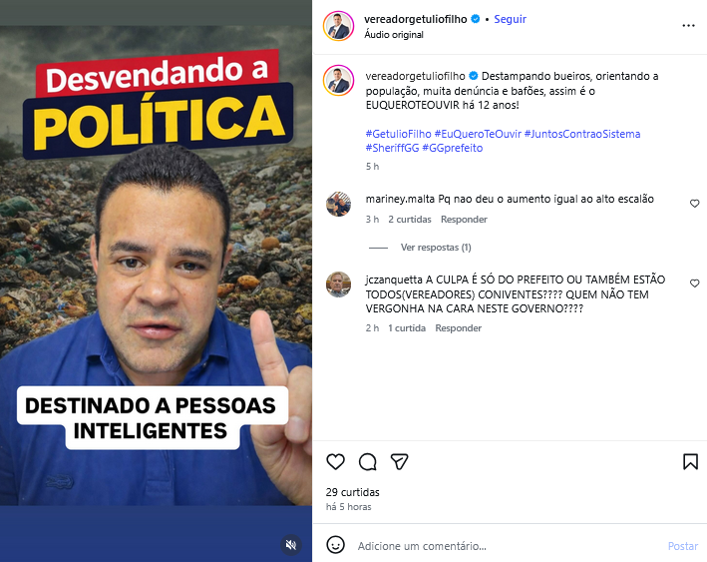Unmute the video audio
The image size is (707, 562).
[291, 545]
